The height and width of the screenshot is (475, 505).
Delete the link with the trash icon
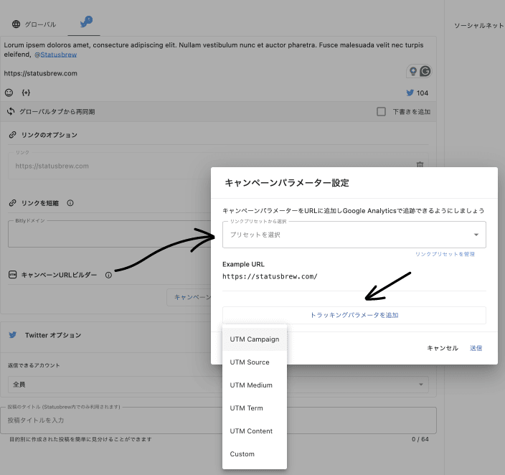coord(420,164)
